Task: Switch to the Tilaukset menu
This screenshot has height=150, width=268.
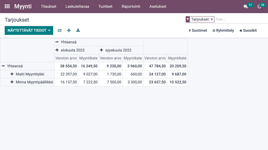Action: pyautogui.click(x=48, y=7)
